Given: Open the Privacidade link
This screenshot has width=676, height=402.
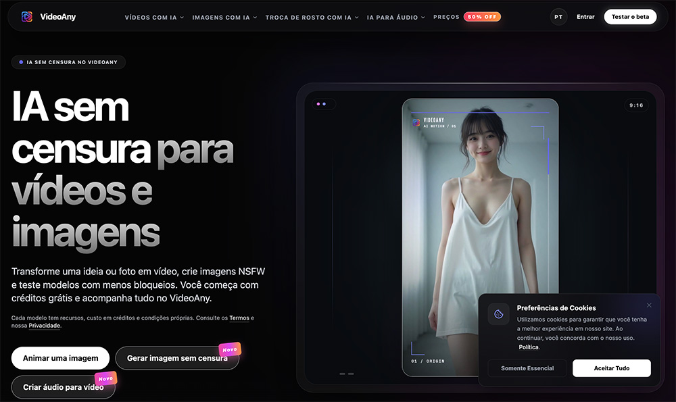Looking at the screenshot, I should click(x=45, y=326).
